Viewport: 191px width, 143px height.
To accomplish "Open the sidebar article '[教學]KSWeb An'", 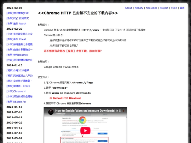I will [16, 102].
